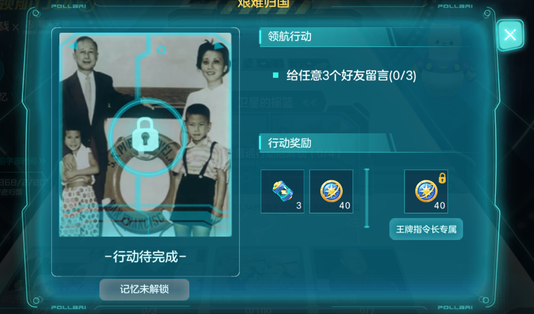Image resolution: width=534 pixels, height=314 pixels.
Task: Click the 记忆未解锁 button
Action: pos(144,289)
